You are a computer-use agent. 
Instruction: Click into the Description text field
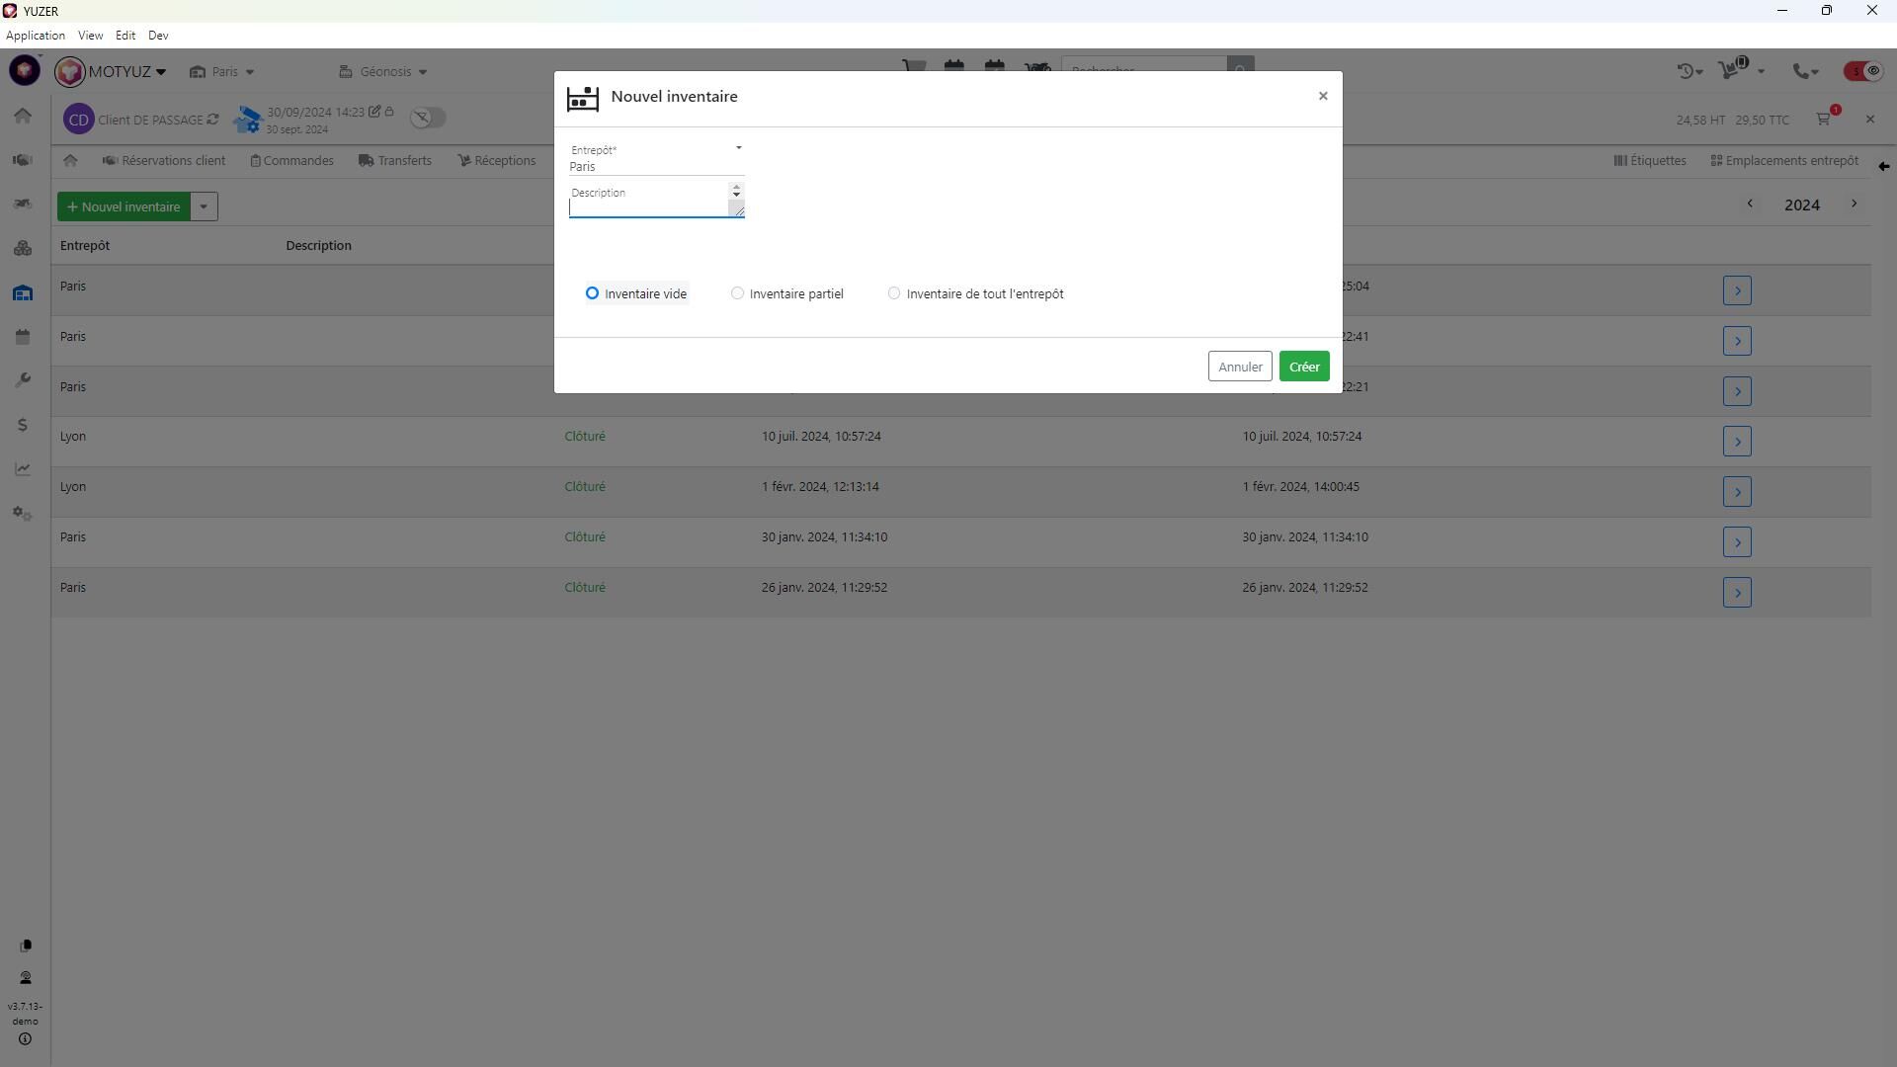[x=648, y=206]
